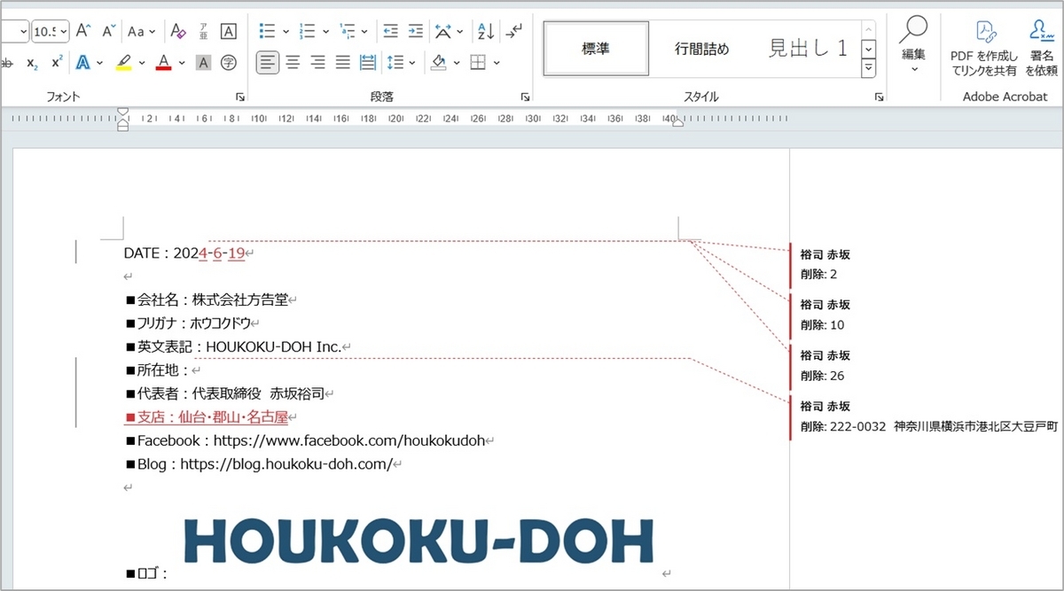1064x591 pixels.
Task: Click the DATE : 2024-6-19 line
Action: tap(184, 253)
